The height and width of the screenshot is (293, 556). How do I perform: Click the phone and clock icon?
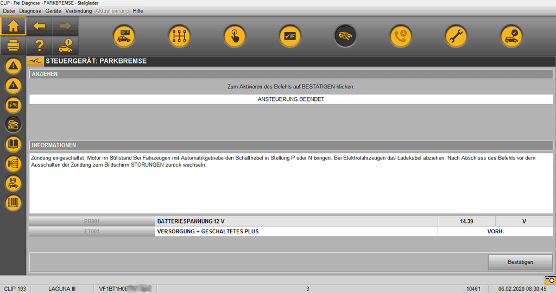[x=400, y=36]
